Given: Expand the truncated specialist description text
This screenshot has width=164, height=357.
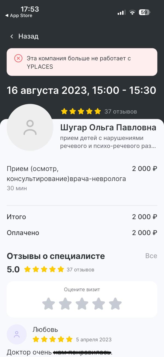Looking at the screenshot, I should click(108, 142).
